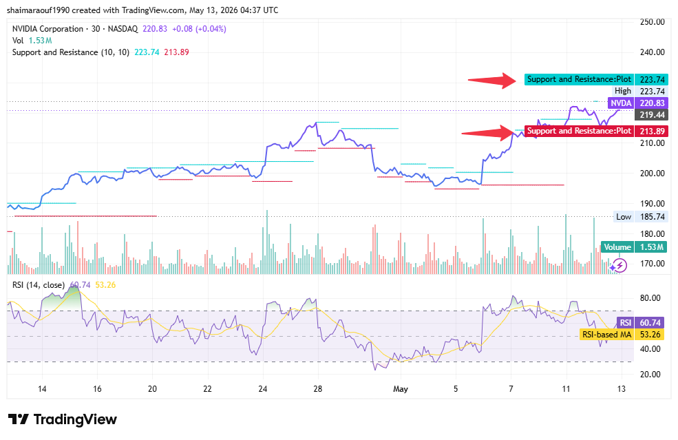Screen dimensions: 678x440
Task: Click the 28 date on time axis
Action: [318, 389]
